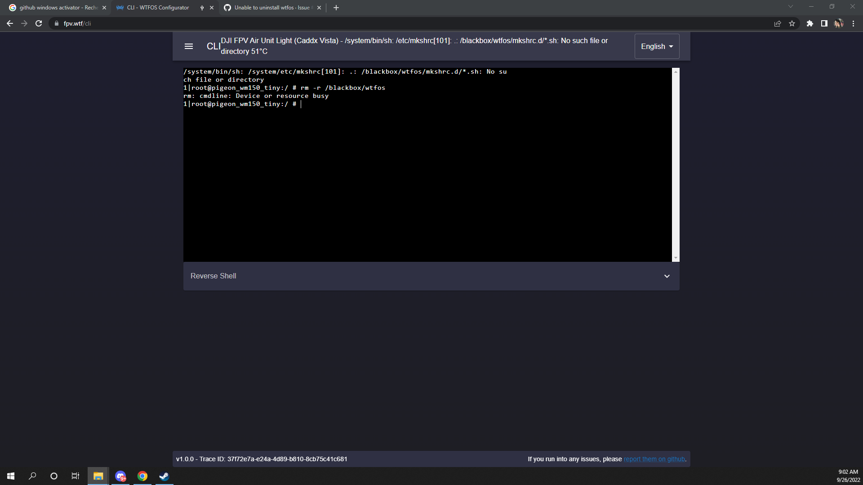Click the forward navigation arrow
The image size is (863, 485).
(x=24, y=23)
